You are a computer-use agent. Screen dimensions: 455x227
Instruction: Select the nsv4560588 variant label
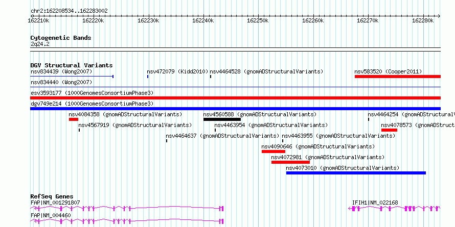[x=260, y=114]
